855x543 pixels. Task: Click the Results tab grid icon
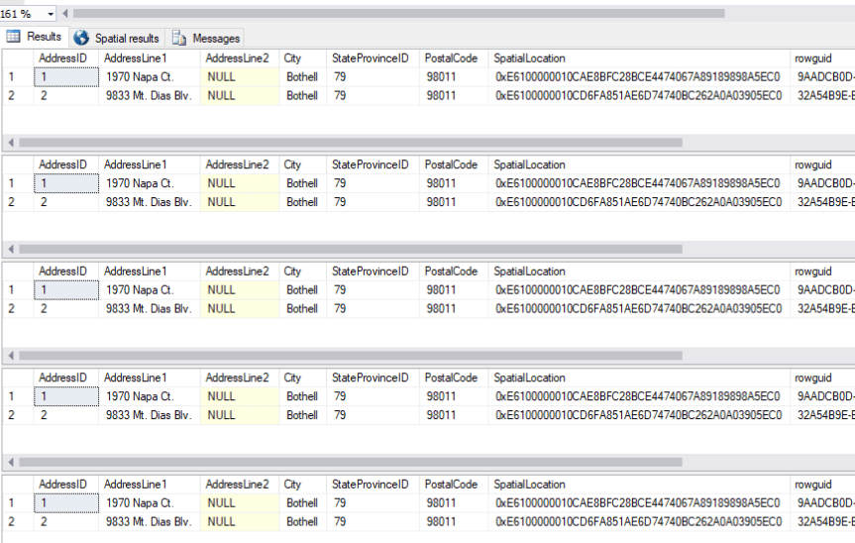coord(14,37)
